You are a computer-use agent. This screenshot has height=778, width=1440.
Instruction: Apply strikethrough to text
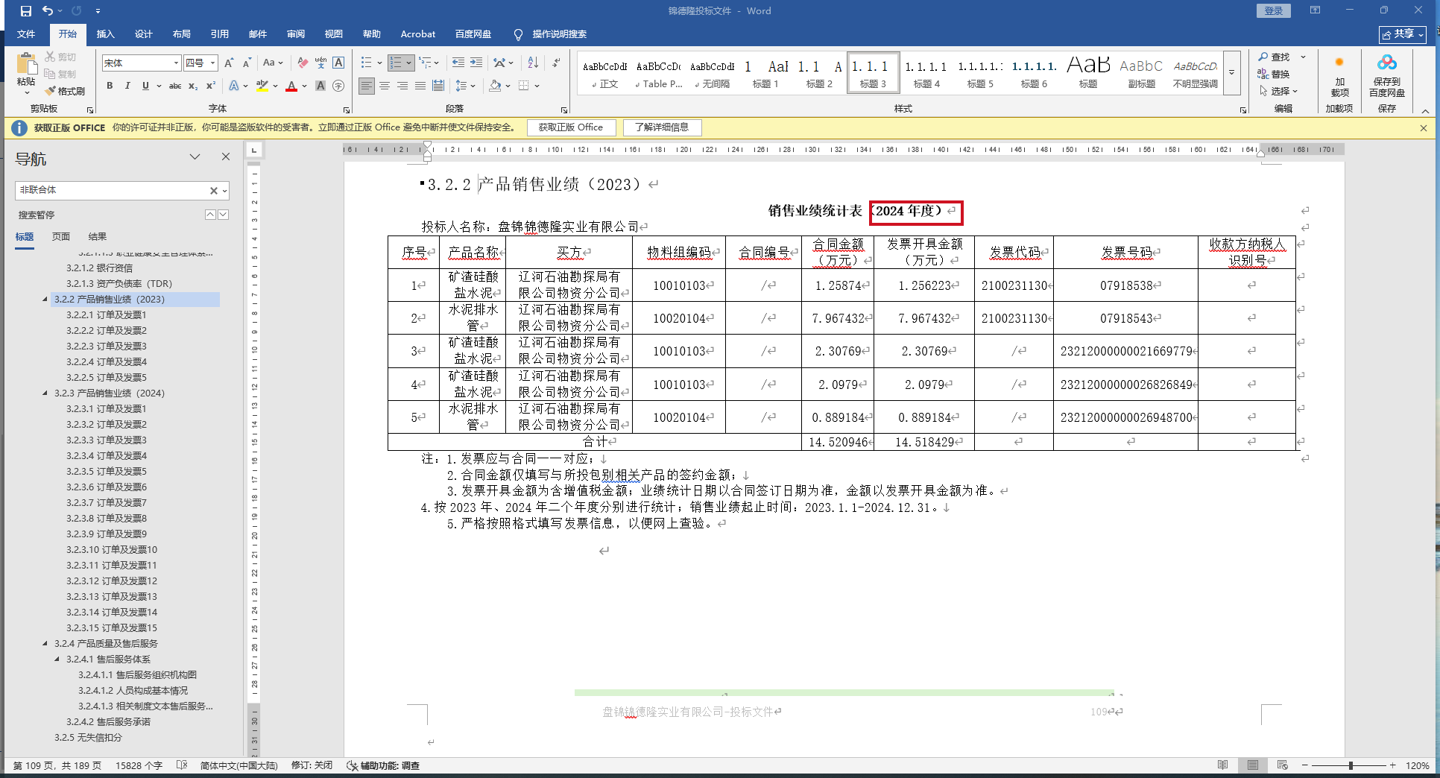(175, 86)
